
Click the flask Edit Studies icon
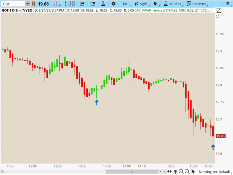pyautogui.click(x=103, y=4)
